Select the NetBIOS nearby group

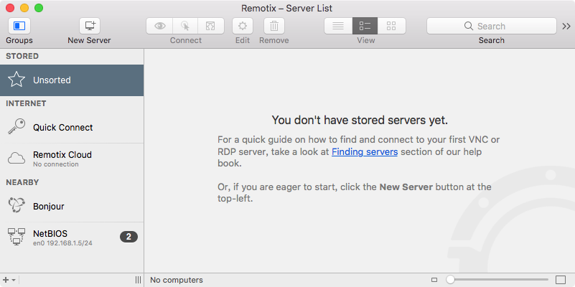click(72, 237)
